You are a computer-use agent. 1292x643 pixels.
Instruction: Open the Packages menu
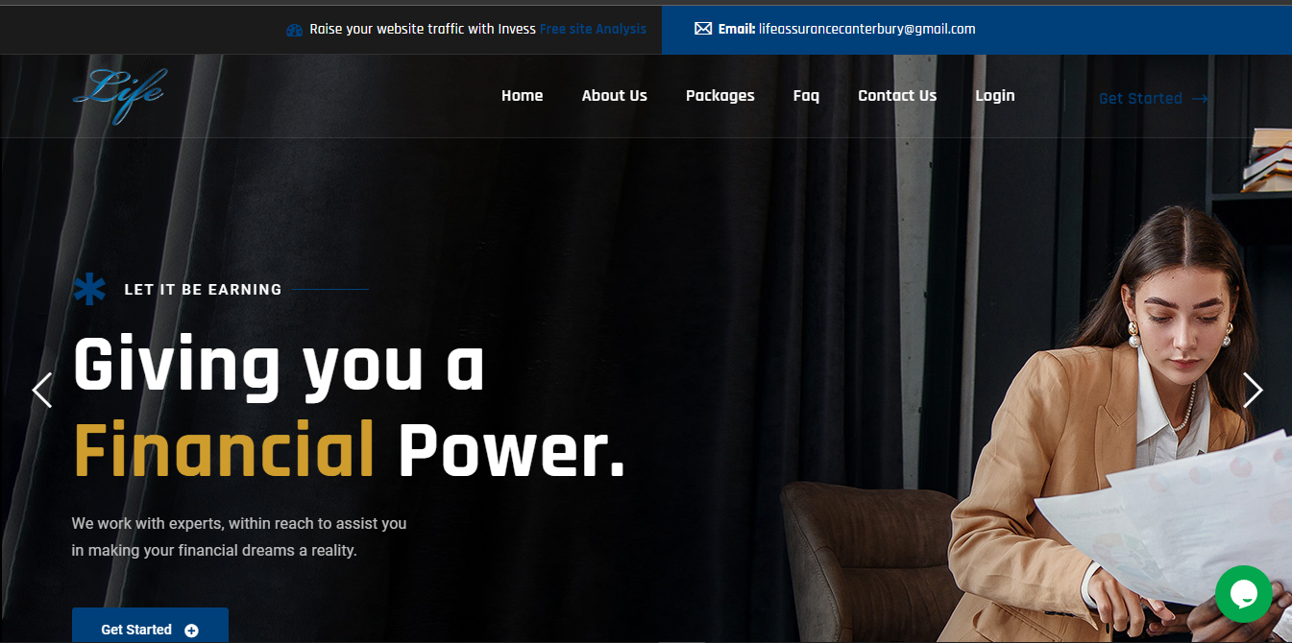pos(719,95)
